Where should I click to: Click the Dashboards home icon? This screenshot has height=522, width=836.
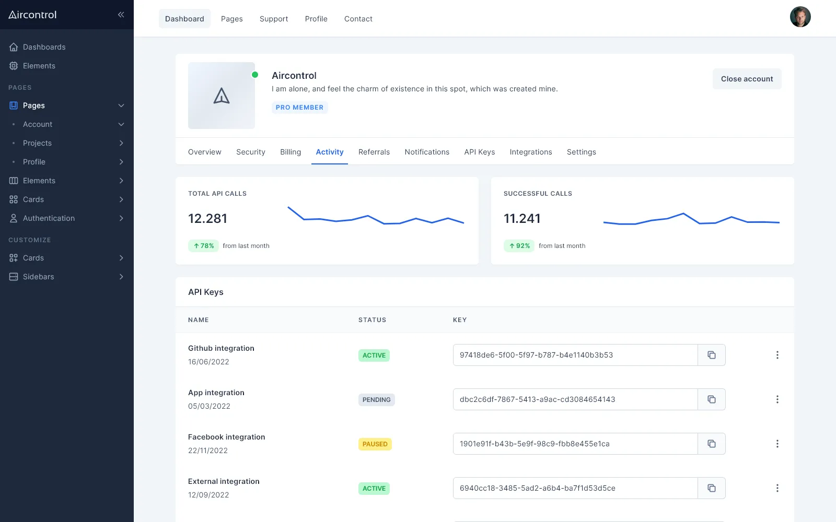pos(14,47)
